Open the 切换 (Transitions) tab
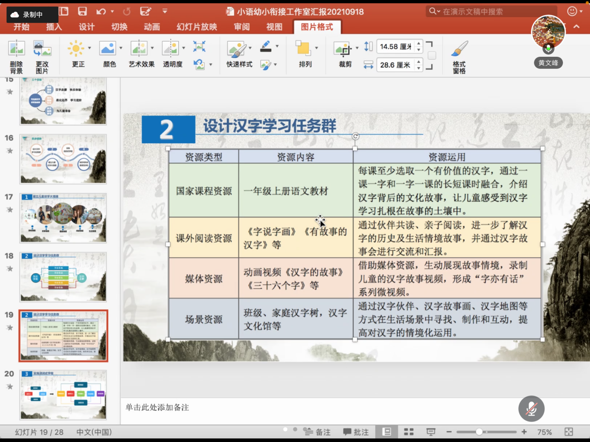Viewport: 590px width, 442px height. [x=119, y=27]
